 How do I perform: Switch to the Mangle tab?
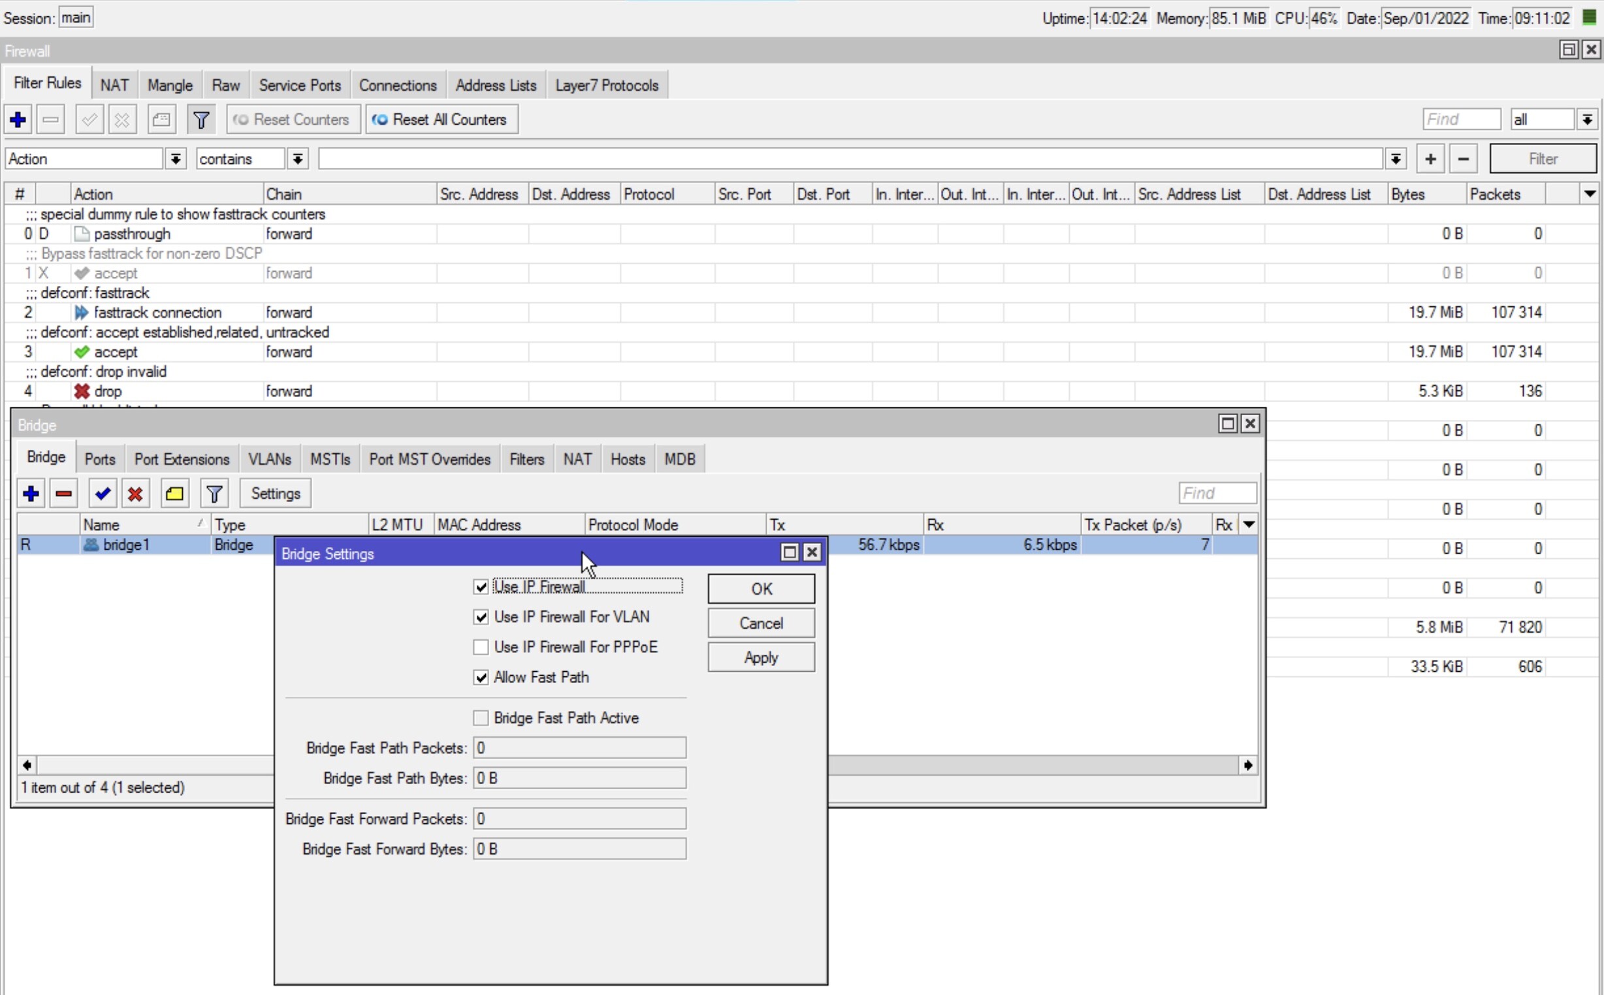click(x=170, y=86)
